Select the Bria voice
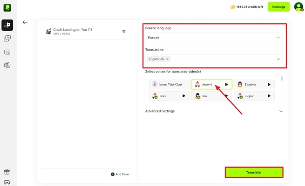 pyautogui.click(x=211, y=96)
